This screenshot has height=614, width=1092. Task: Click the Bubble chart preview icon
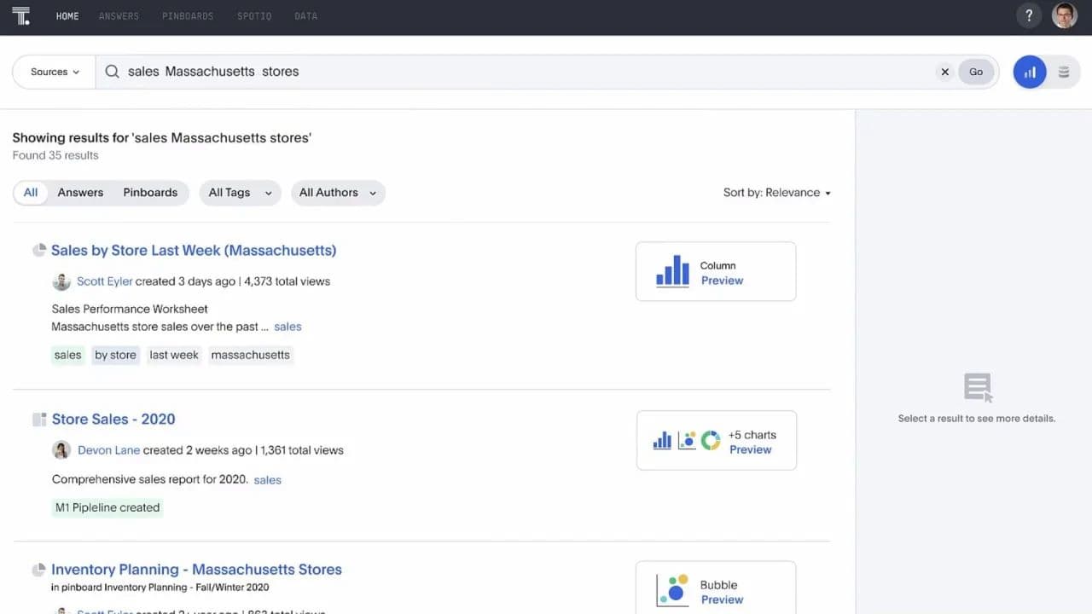(672, 590)
